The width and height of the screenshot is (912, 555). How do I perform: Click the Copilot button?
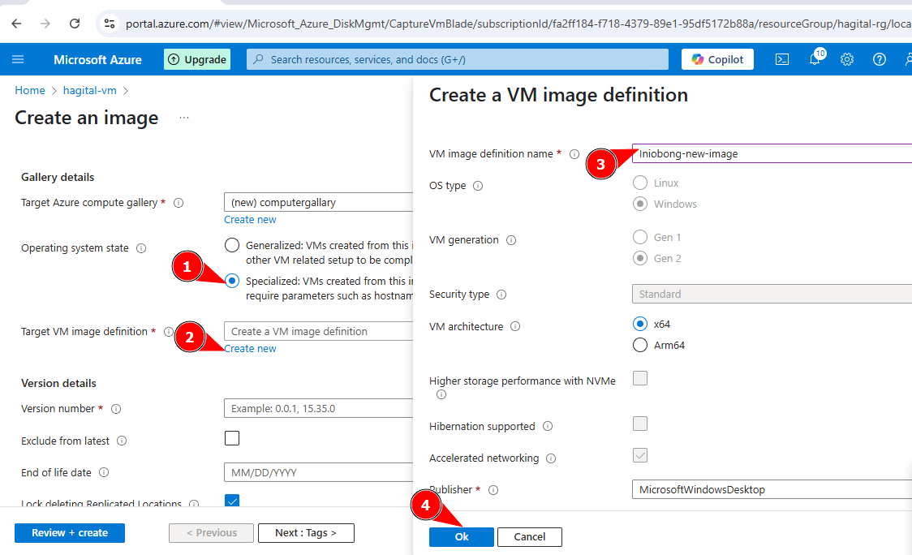tap(717, 59)
